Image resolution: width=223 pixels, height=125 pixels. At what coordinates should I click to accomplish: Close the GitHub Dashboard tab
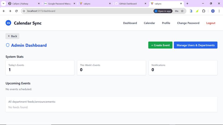click(x=145, y=3)
